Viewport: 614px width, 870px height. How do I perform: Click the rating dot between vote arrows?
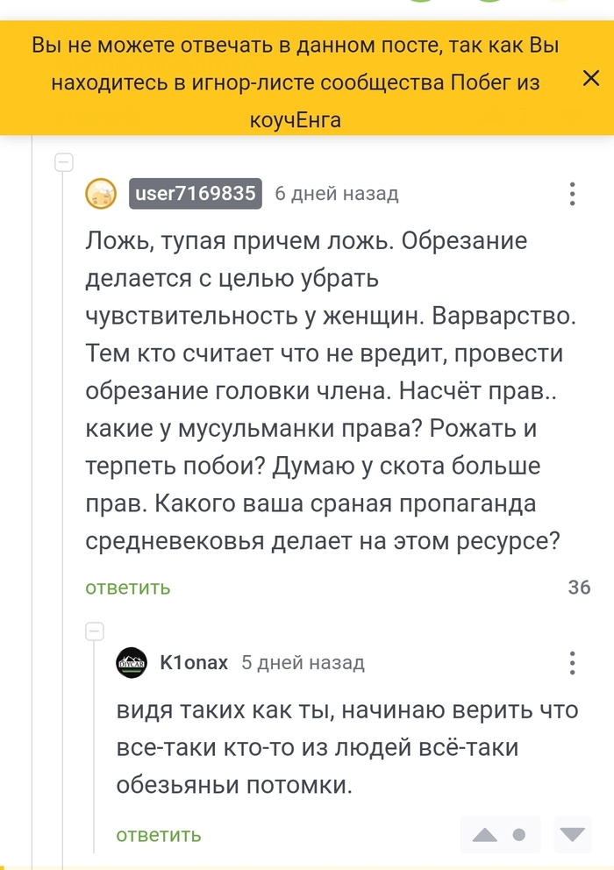coord(519,834)
